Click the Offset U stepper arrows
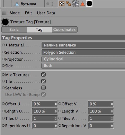The image size is (125, 135). [56, 104]
